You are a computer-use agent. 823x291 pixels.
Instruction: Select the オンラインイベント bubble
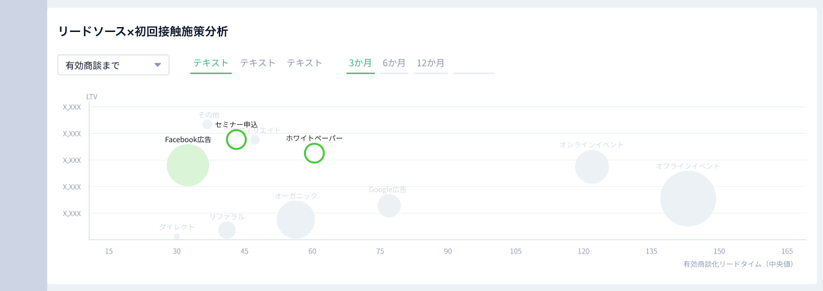[592, 167]
